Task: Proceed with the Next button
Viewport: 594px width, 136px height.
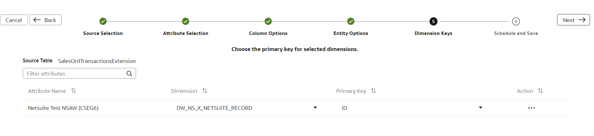Action: pyautogui.click(x=574, y=20)
